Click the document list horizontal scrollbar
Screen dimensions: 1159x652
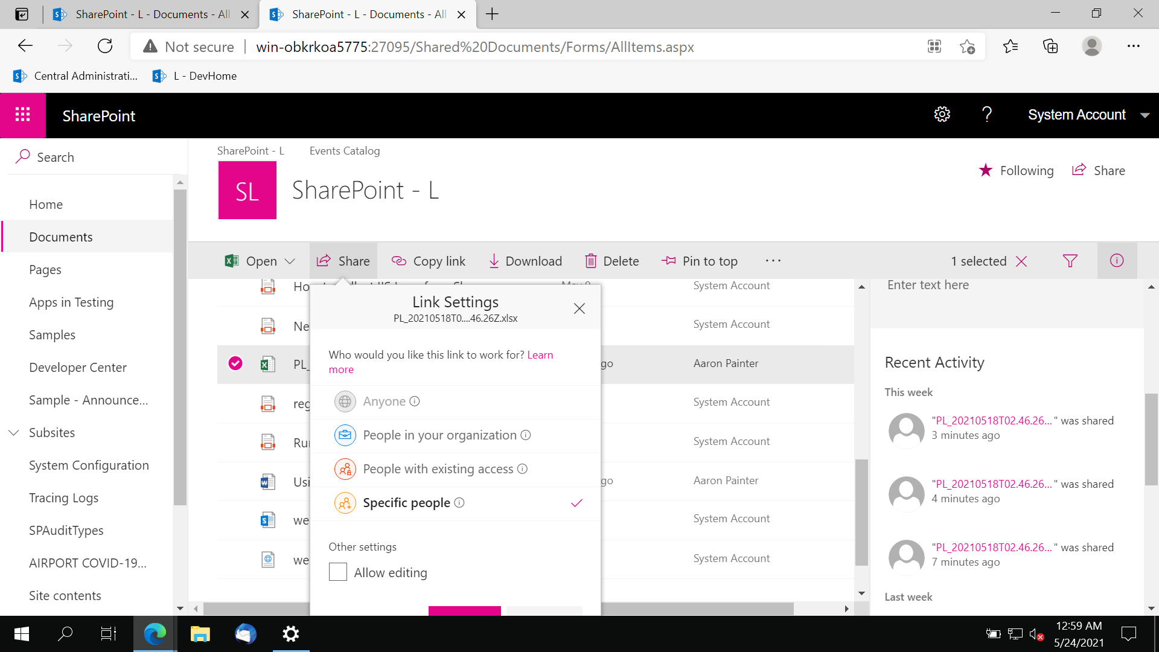pos(498,609)
